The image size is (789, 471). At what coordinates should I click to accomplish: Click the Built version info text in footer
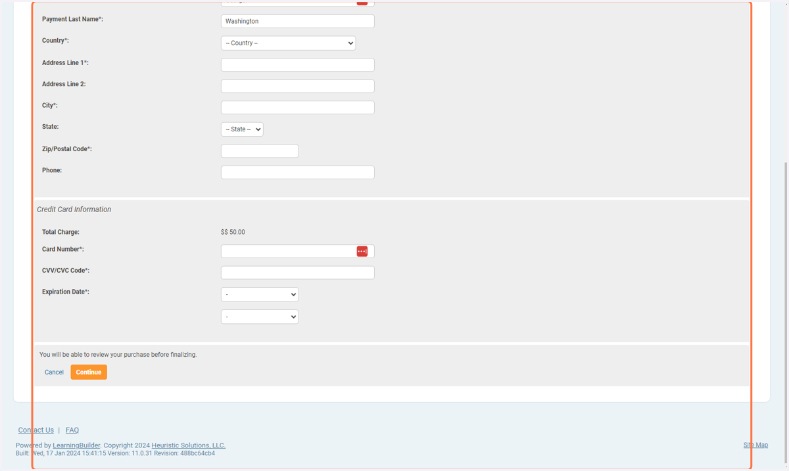click(x=115, y=453)
